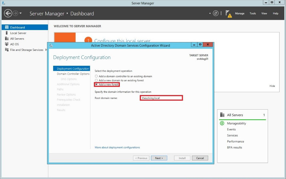Select Deployment Configuration wizard step

(71, 69)
